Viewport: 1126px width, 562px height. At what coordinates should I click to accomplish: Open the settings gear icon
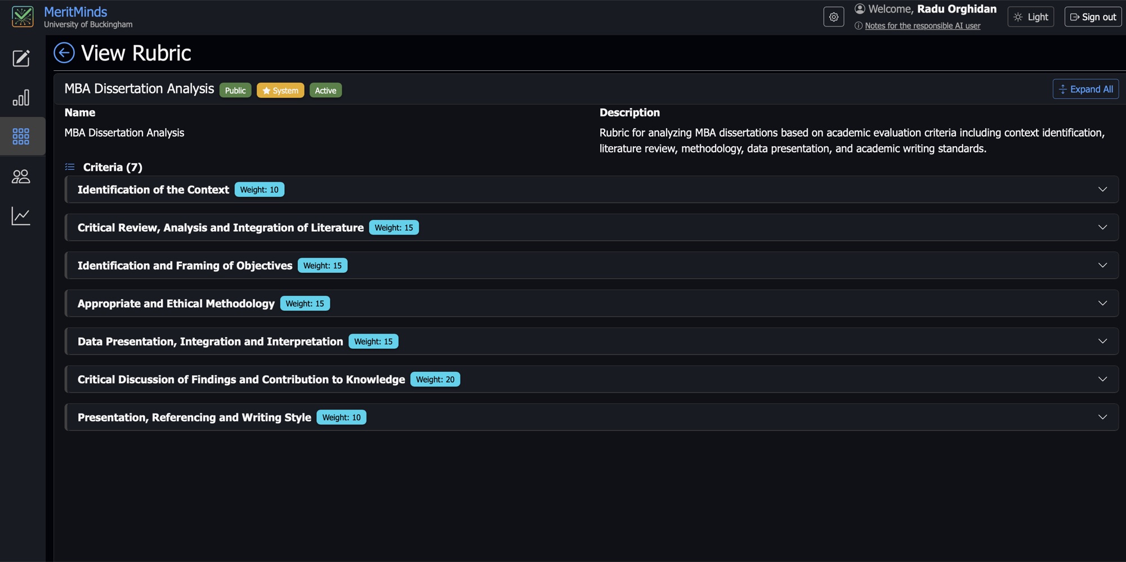[x=834, y=17]
